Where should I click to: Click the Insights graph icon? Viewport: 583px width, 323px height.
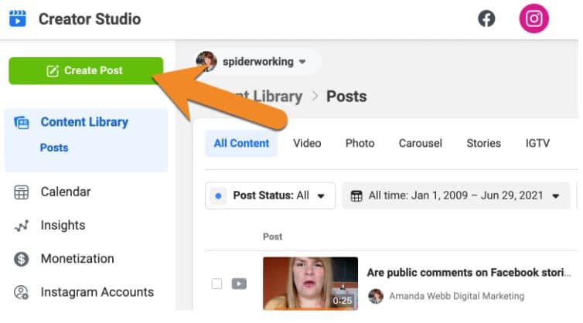[21, 226]
